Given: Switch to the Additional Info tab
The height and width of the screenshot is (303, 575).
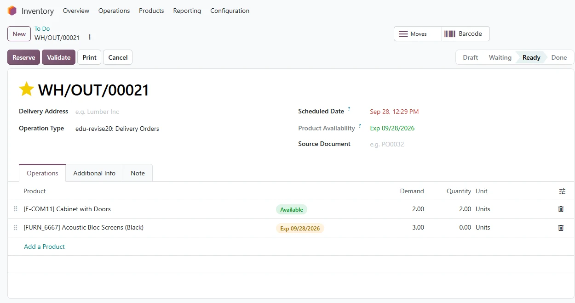Looking at the screenshot, I should point(94,173).
